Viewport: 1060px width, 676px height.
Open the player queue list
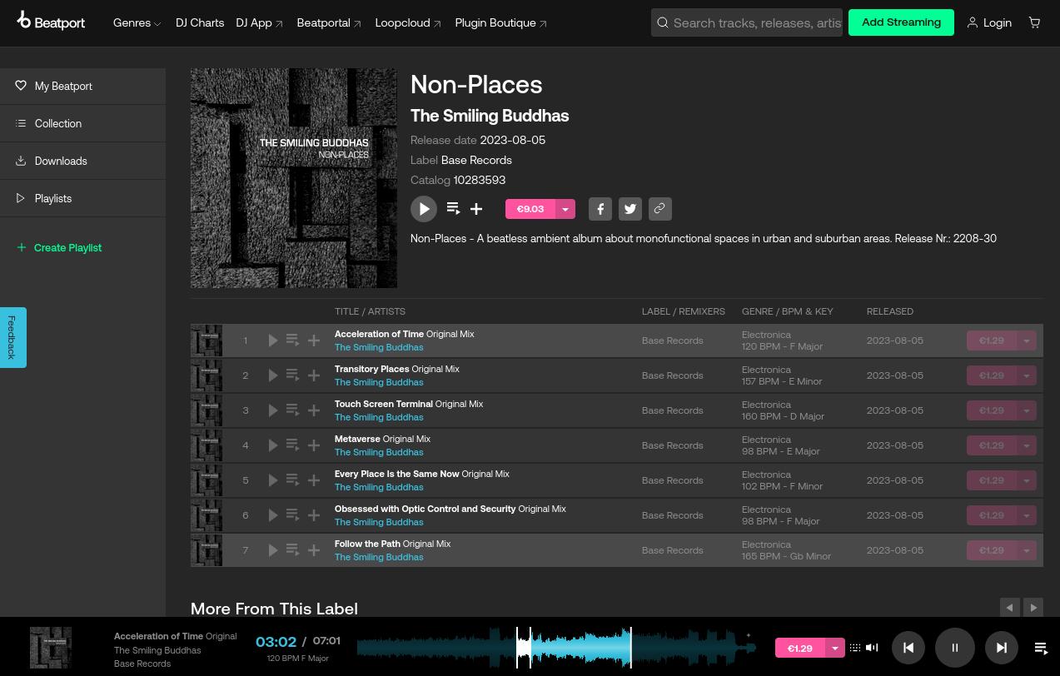(1041, 648)
